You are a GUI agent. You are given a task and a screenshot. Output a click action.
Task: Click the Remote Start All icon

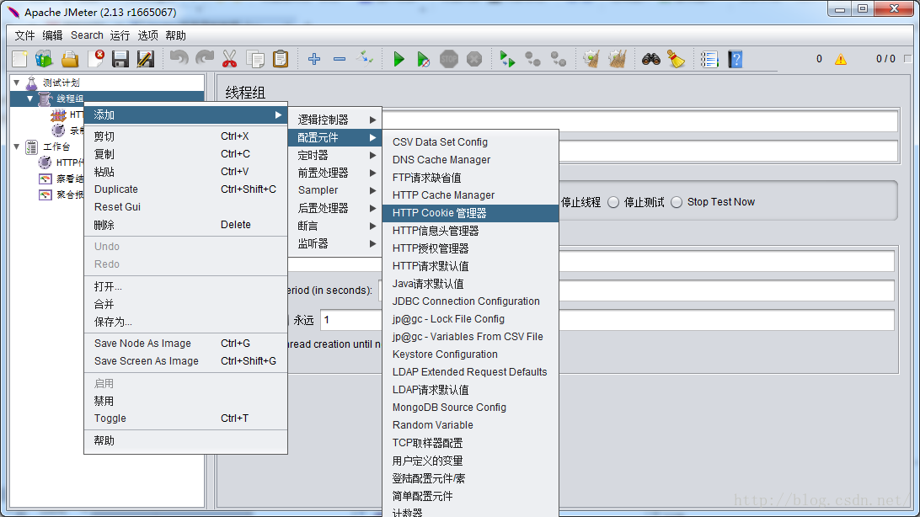507,59
